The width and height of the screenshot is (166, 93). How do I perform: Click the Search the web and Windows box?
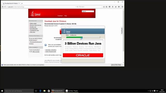[x=19, y=91]
